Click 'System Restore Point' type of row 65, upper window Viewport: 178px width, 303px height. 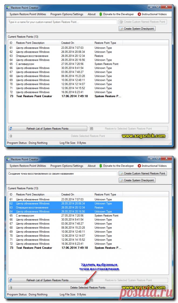(x=107, y=64)
